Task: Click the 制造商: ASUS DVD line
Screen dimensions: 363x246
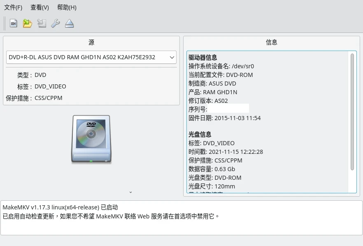Action: (x=212, y=84)
